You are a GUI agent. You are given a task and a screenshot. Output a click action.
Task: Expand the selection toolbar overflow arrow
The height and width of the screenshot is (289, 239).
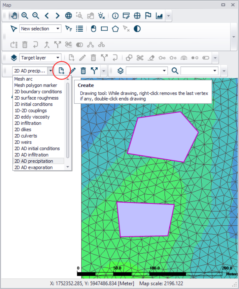234,37
